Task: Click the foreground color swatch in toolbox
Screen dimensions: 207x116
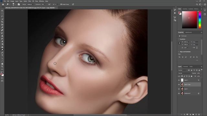Action: tap(1, 74)
